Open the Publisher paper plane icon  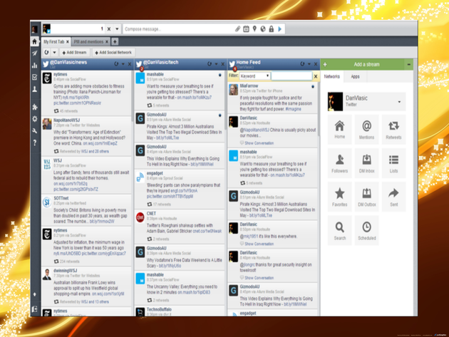pos(35,53)
